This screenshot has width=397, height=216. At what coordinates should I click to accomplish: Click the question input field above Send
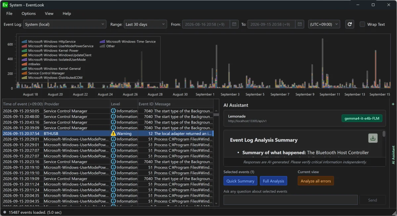pos(290,200)
